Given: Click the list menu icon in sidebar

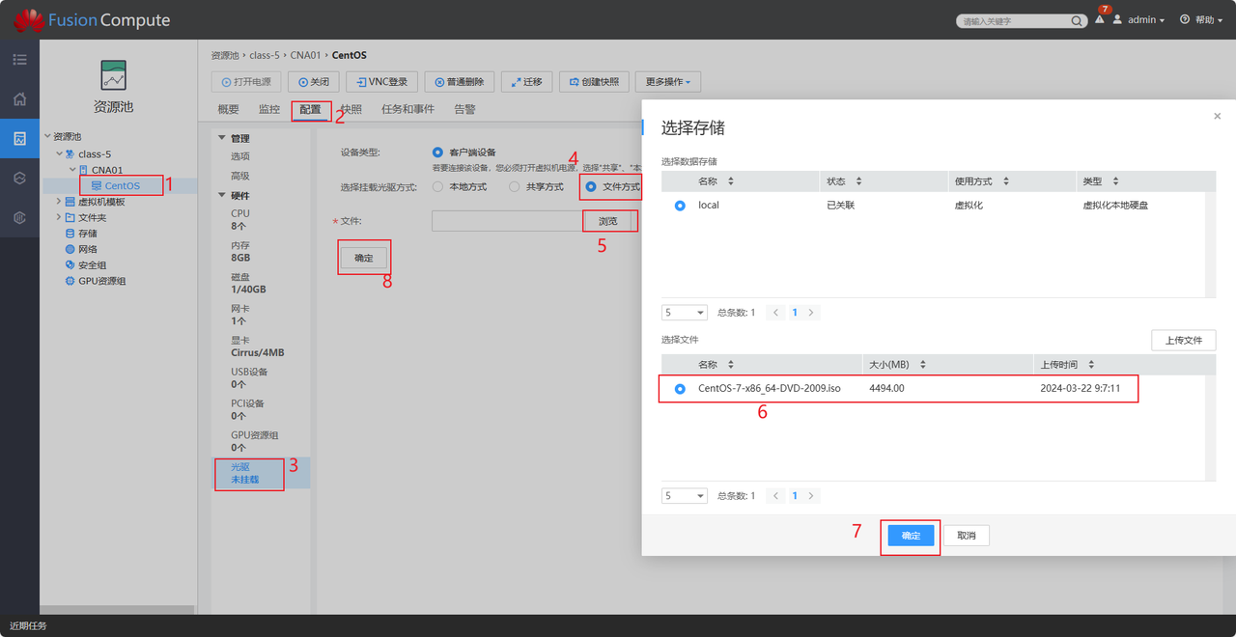Looking at the screenshot, I should 19,60.
